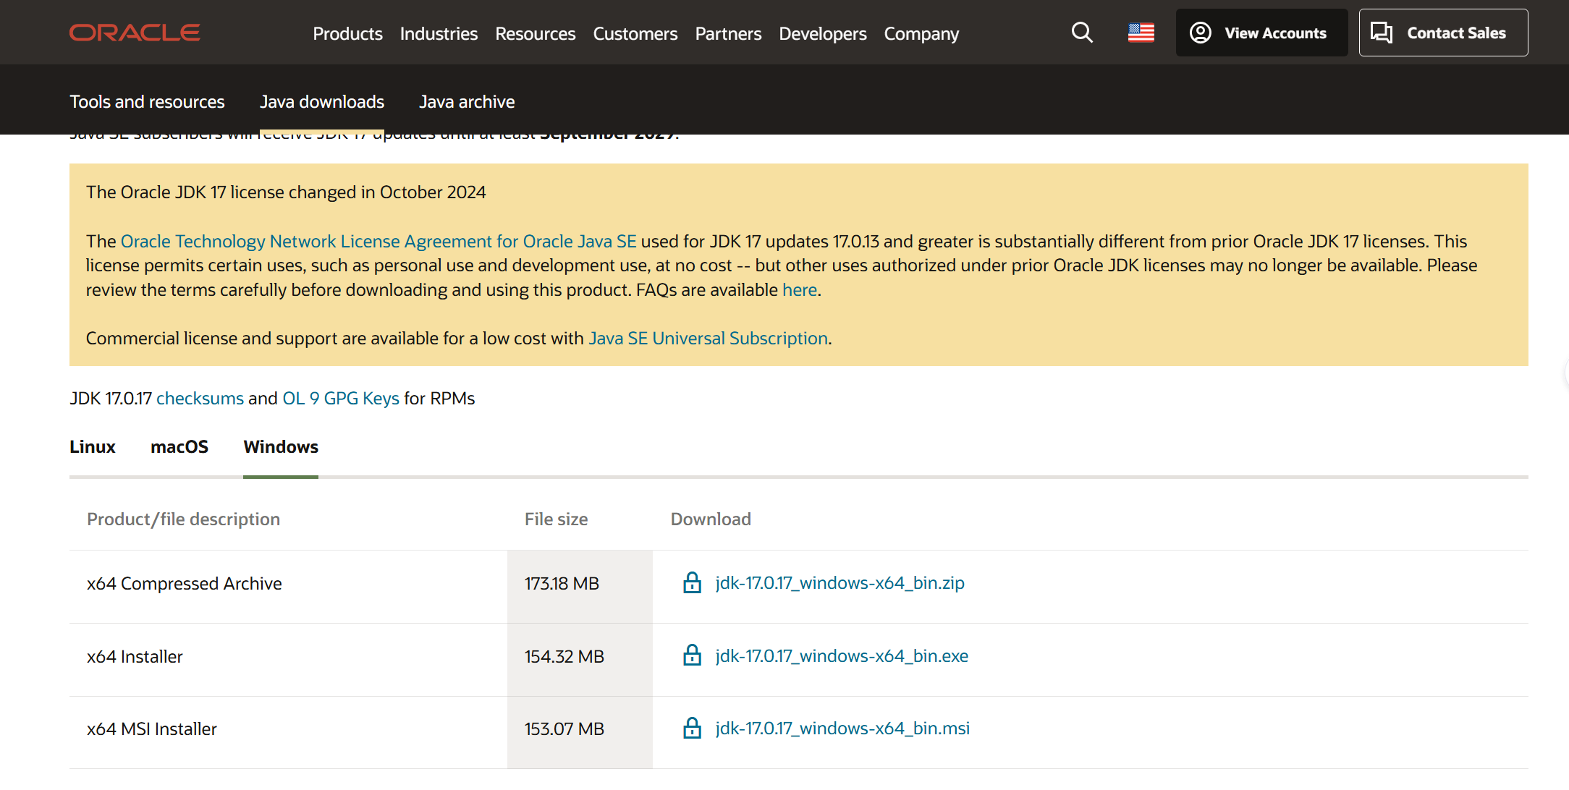
Task: Open the JDK 17.0.17 checksums link
Action: pos(200,399)
